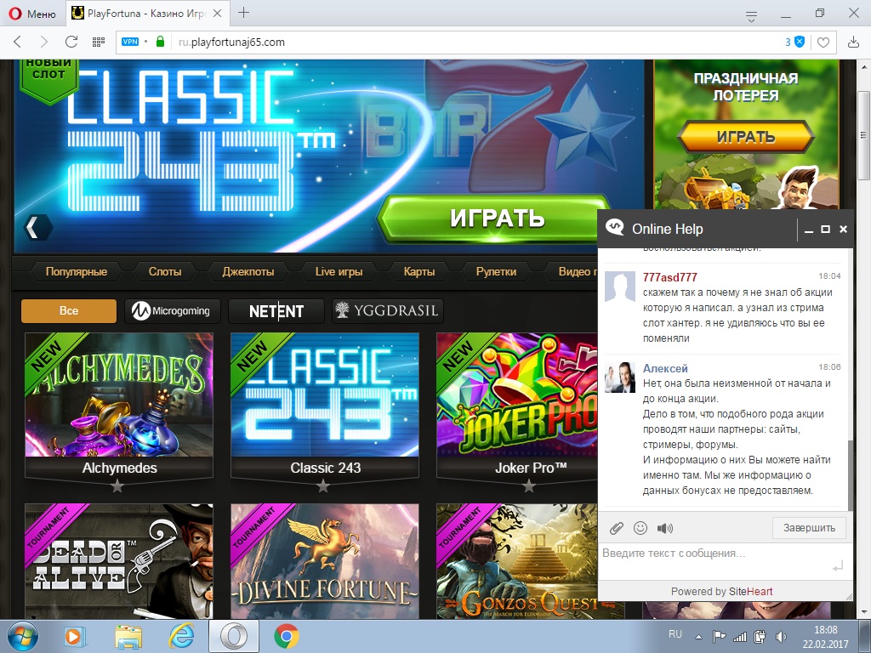Open the Classic 243 game thumbnail
871x653 pixels.
pyautogui.click(x=325, y=395)
